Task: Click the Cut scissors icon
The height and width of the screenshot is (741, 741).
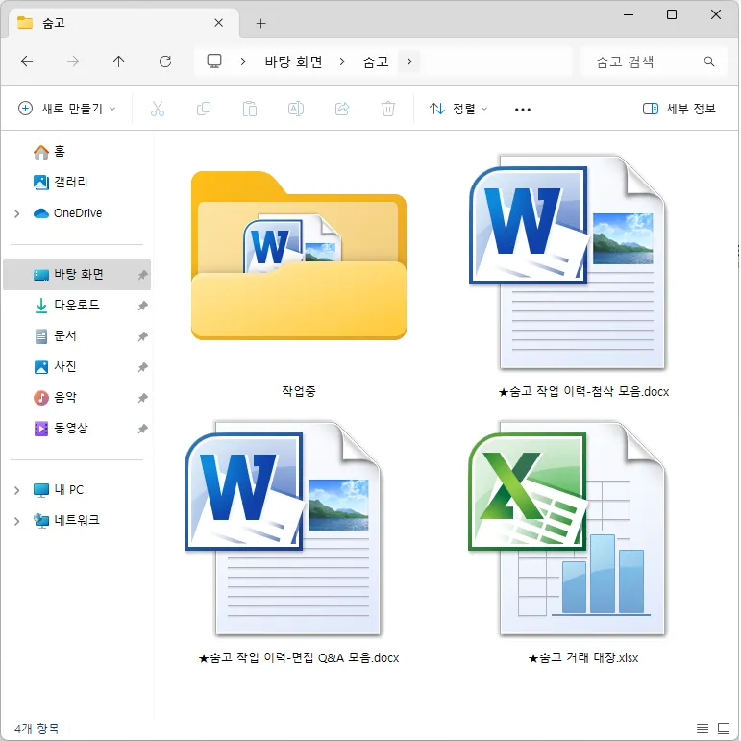Action: pos(158,109)
